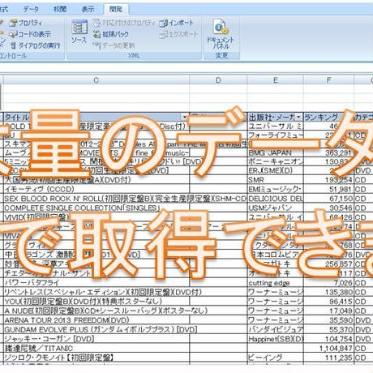The height and width of the screenshot is (373, 373).
Task: Open the 出版社・メーカ filter dropdown
Action: pyautogui.click(x=298, y=117)
